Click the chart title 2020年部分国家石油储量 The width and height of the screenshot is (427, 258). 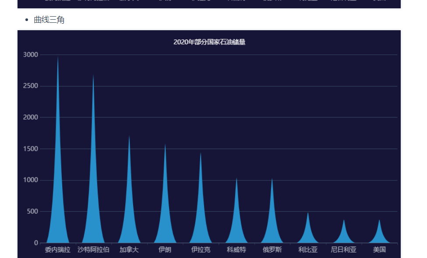pos(209,42)
